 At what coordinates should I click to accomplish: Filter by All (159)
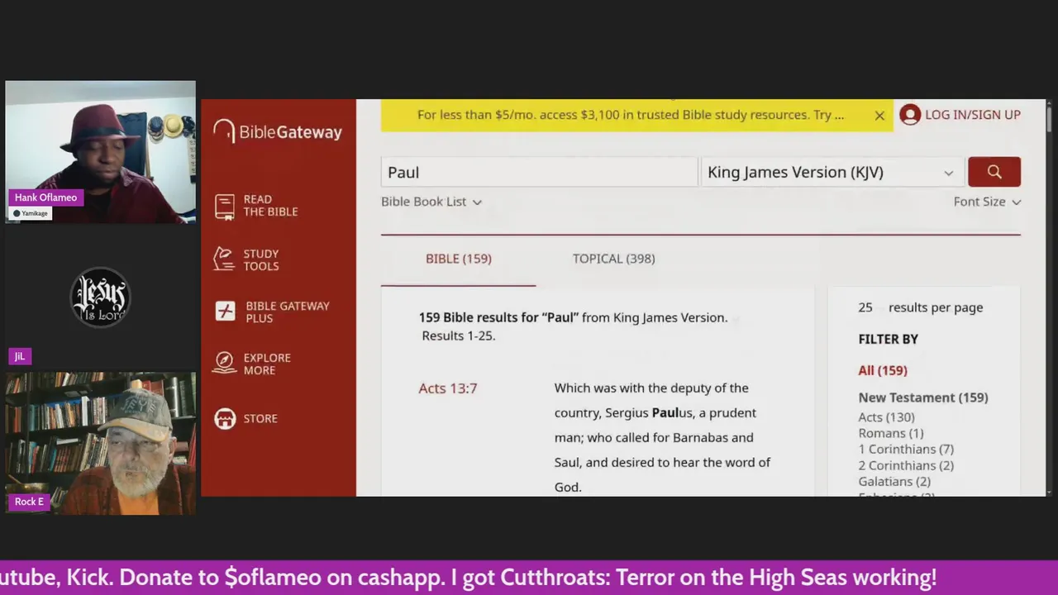point(883,370)
